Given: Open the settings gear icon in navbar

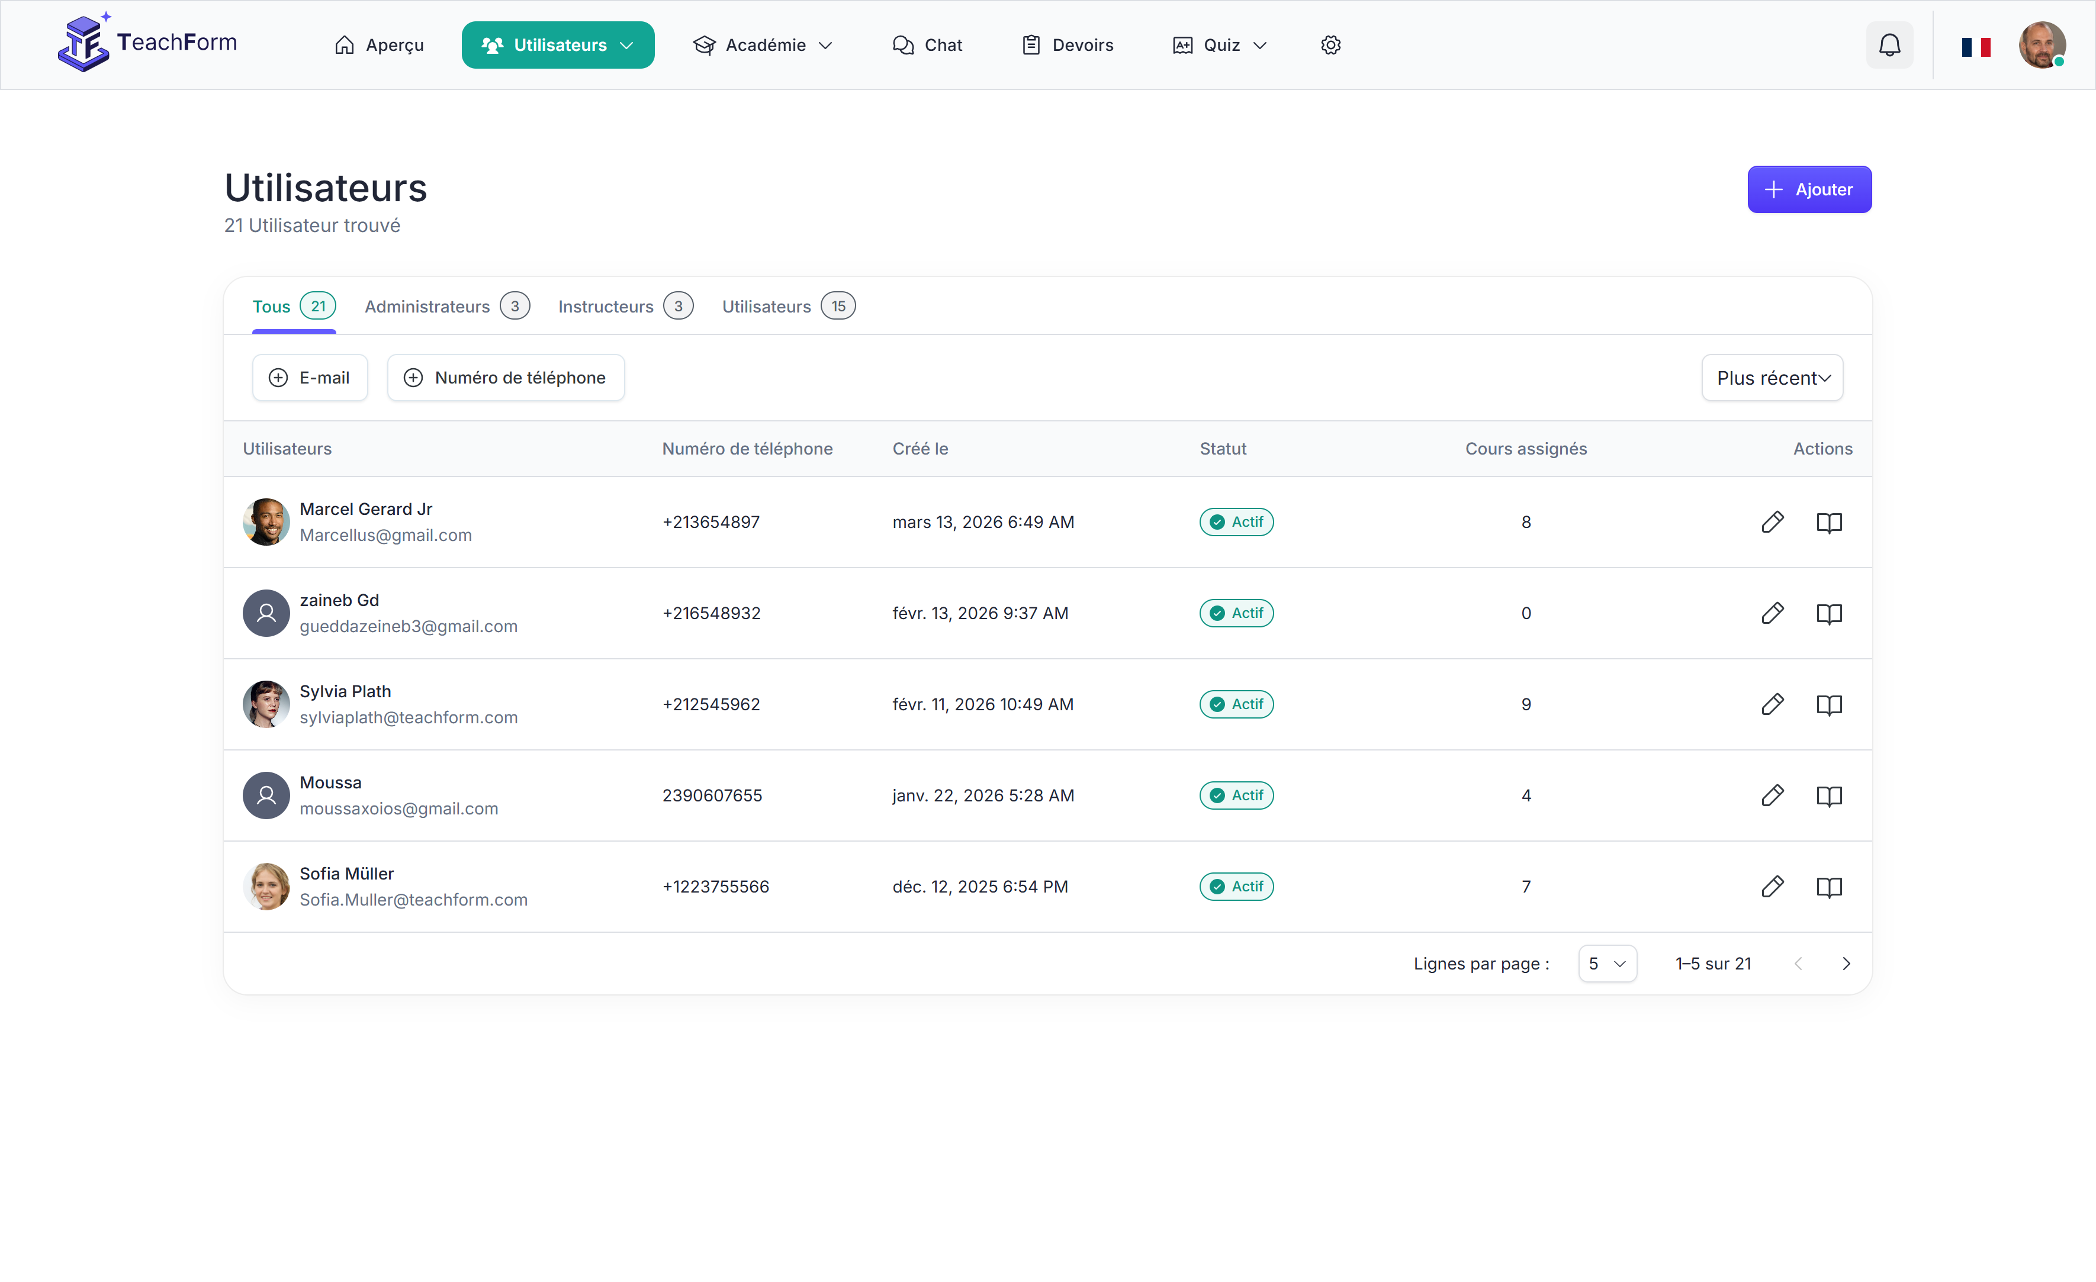Looking at the screenshot, I should 1330,45.
